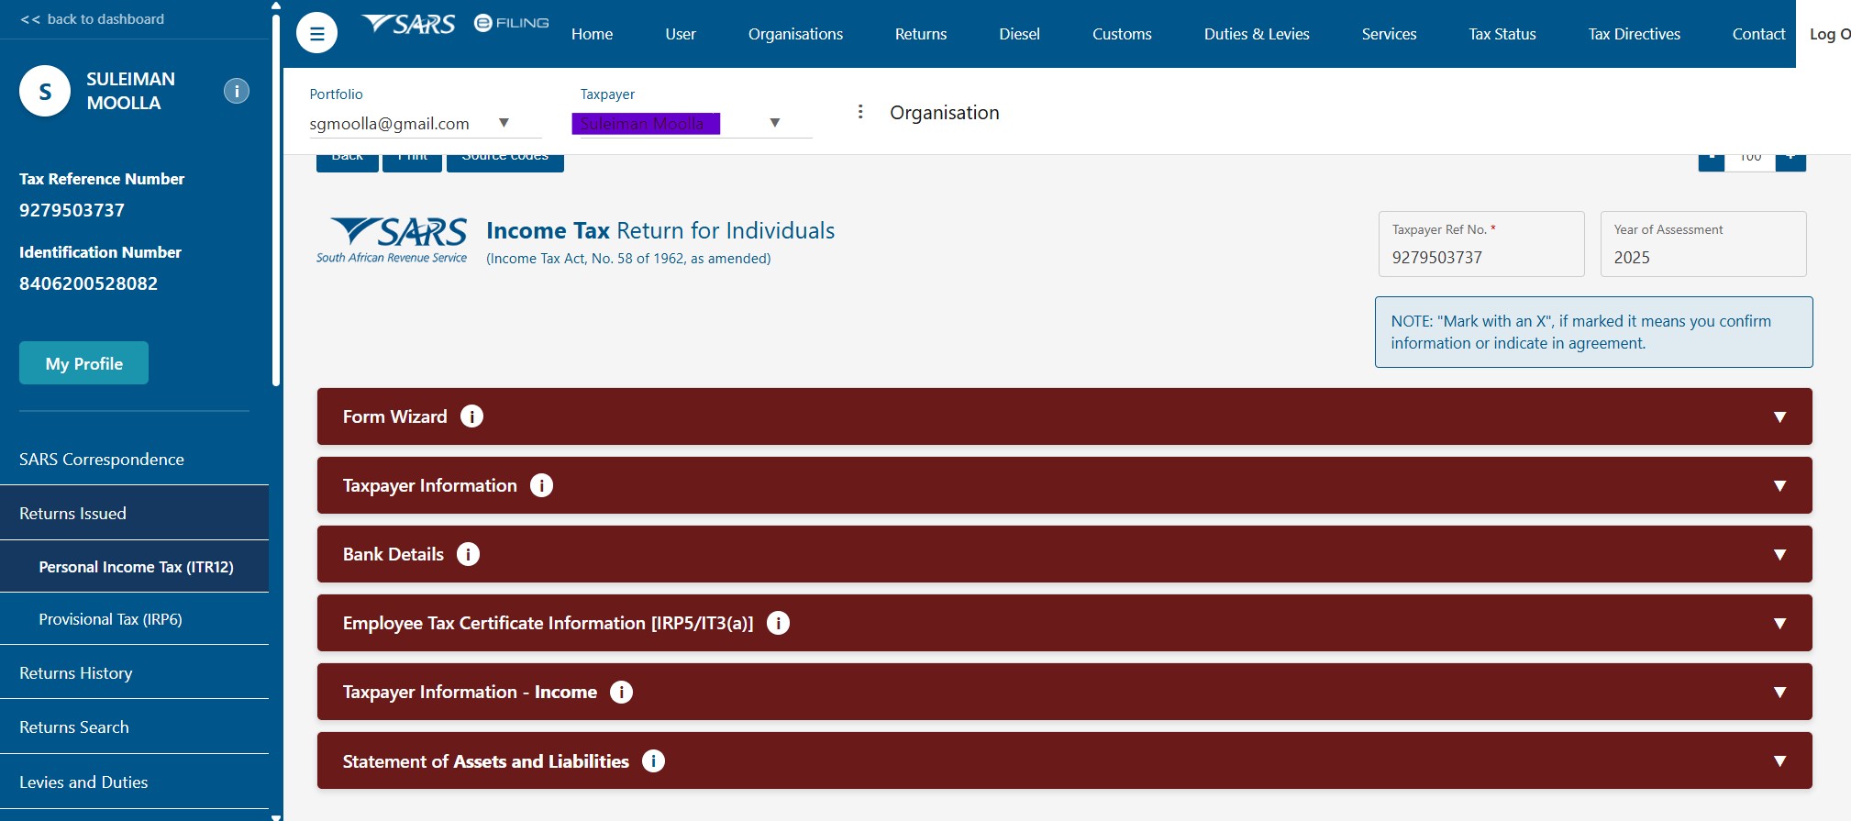1851x821 pixels.
Task: Open the Contact menu
Action: click(x=1758, y=34)
